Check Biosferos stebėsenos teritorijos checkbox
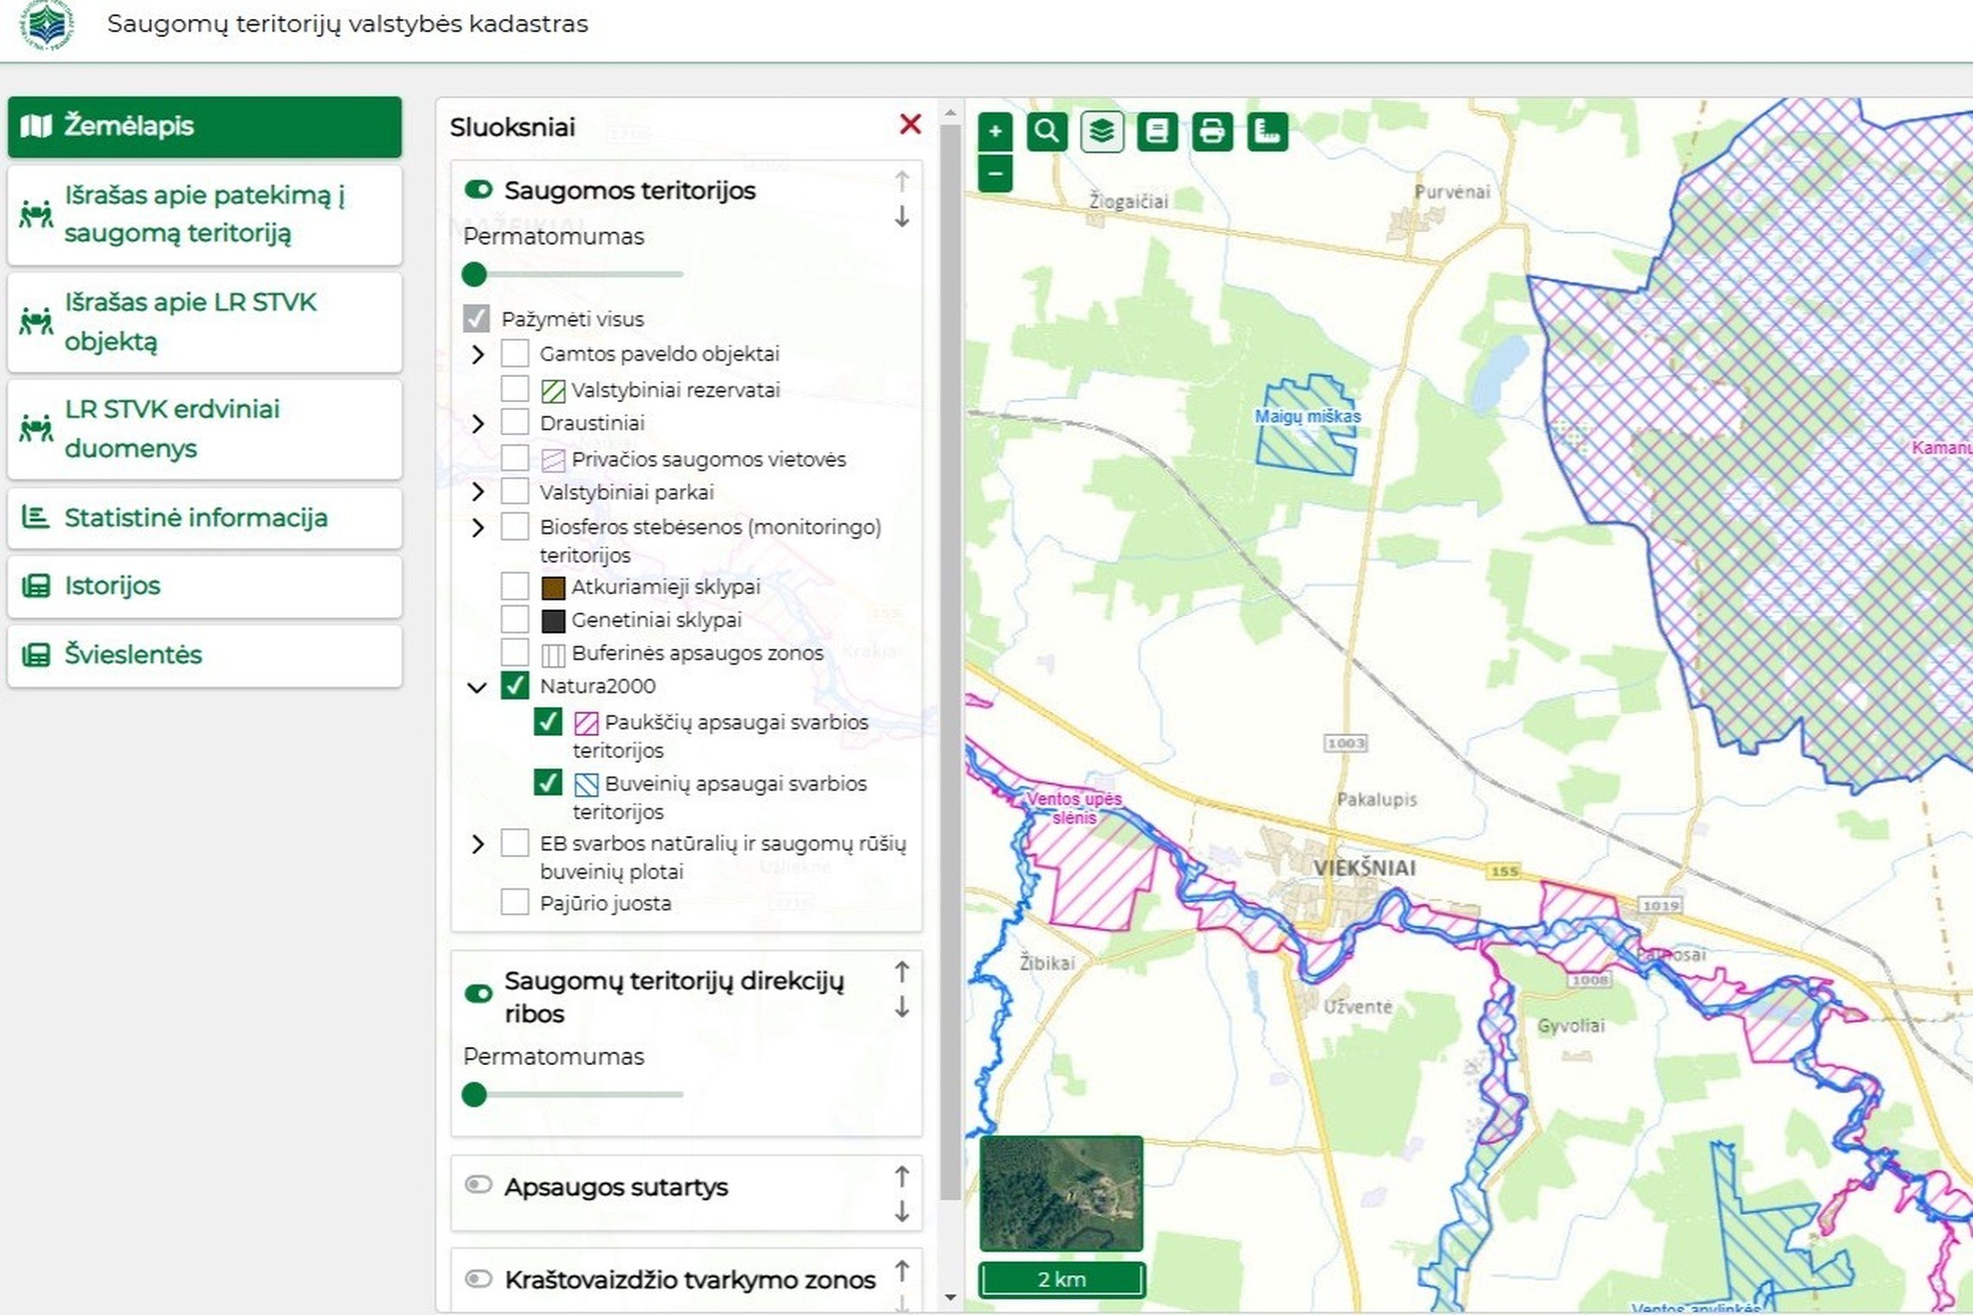The height and width of the screenshot is (1315, 1973). coord(515,526)
